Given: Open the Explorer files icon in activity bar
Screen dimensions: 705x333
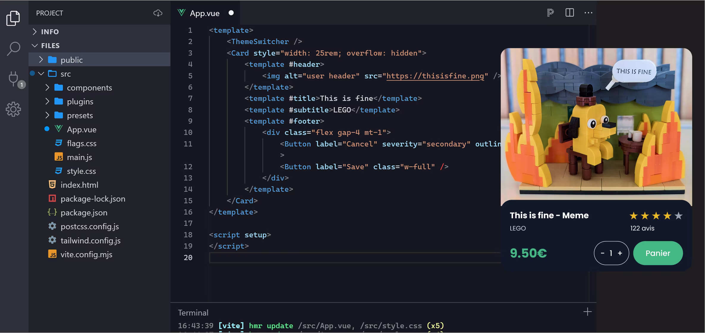Looking at the screenshot, I should (13, 18).
